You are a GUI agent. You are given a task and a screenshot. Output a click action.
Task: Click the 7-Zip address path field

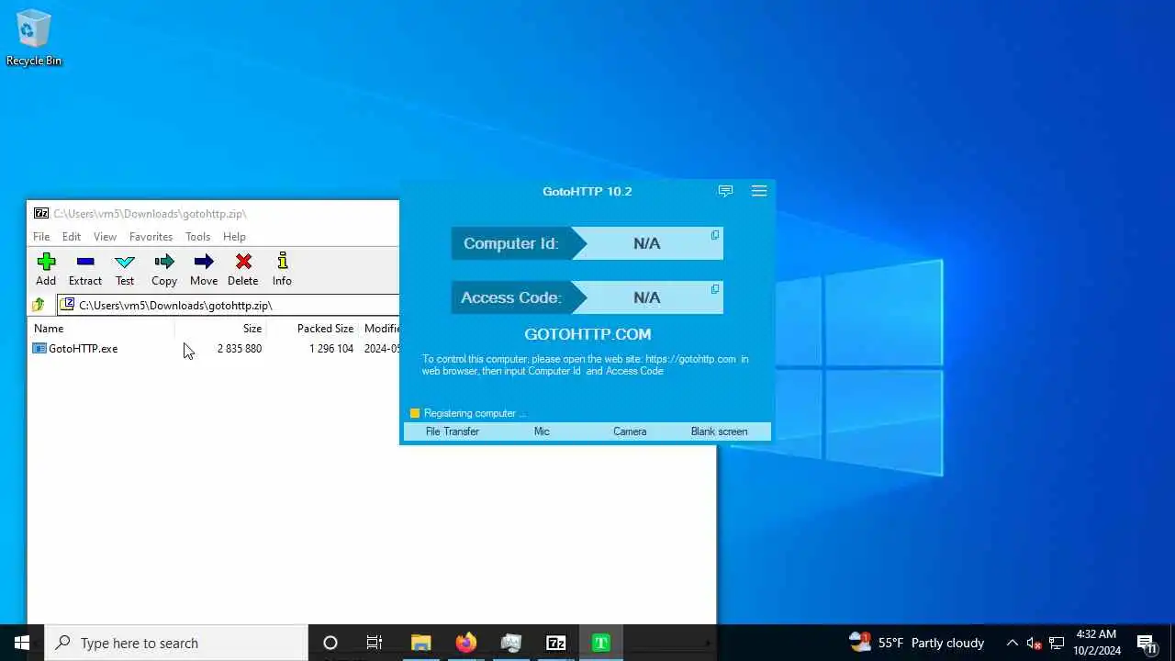229,305
